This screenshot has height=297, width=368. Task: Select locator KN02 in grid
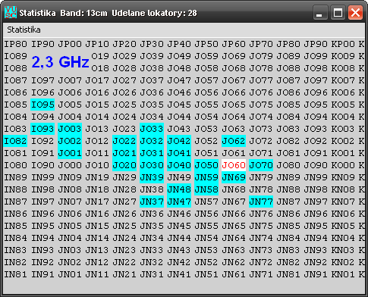(x=343, y=262)
